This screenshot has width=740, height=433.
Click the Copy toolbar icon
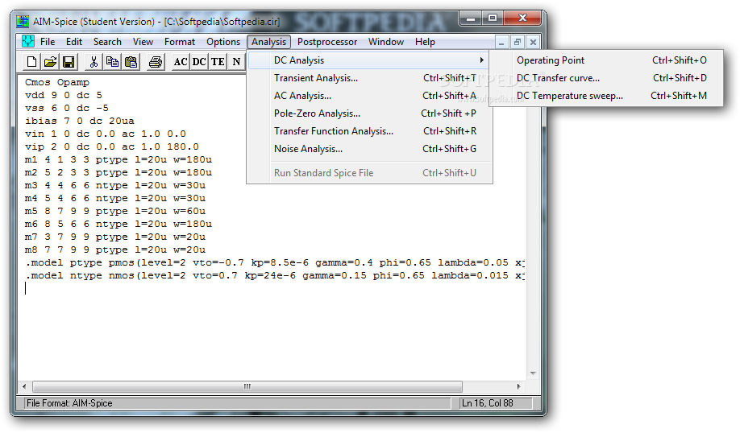tap(112, 62)
